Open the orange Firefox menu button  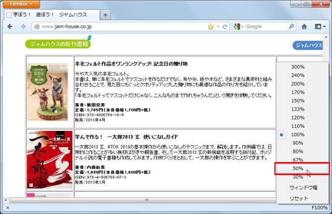click(21, 4)
